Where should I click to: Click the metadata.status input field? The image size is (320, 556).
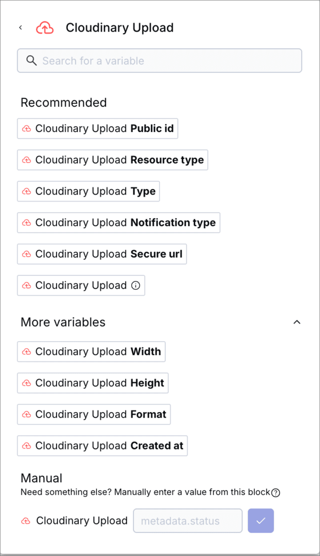188,520
